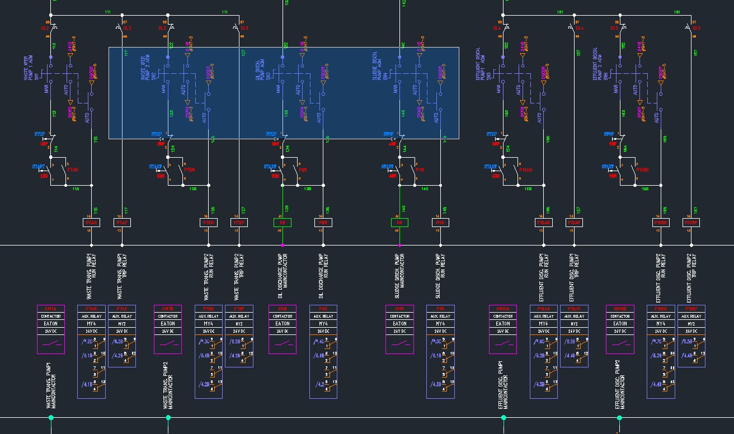Select the P10AF relay coil box
Screen dimensions: 734x434
click(573, 223)
